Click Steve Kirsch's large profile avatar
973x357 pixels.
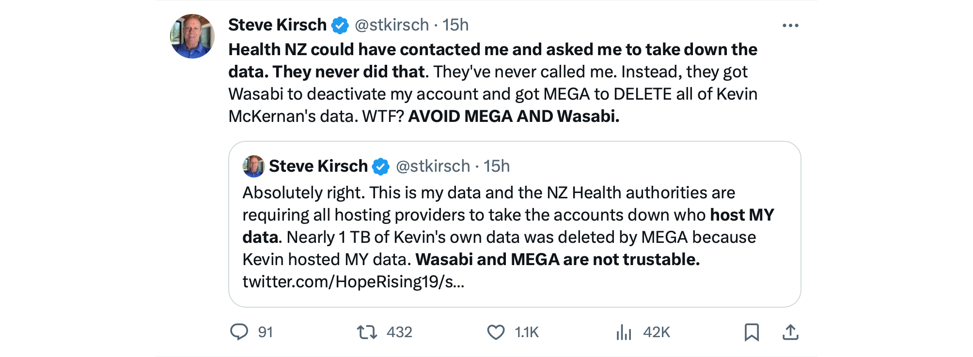coord(192,36)
